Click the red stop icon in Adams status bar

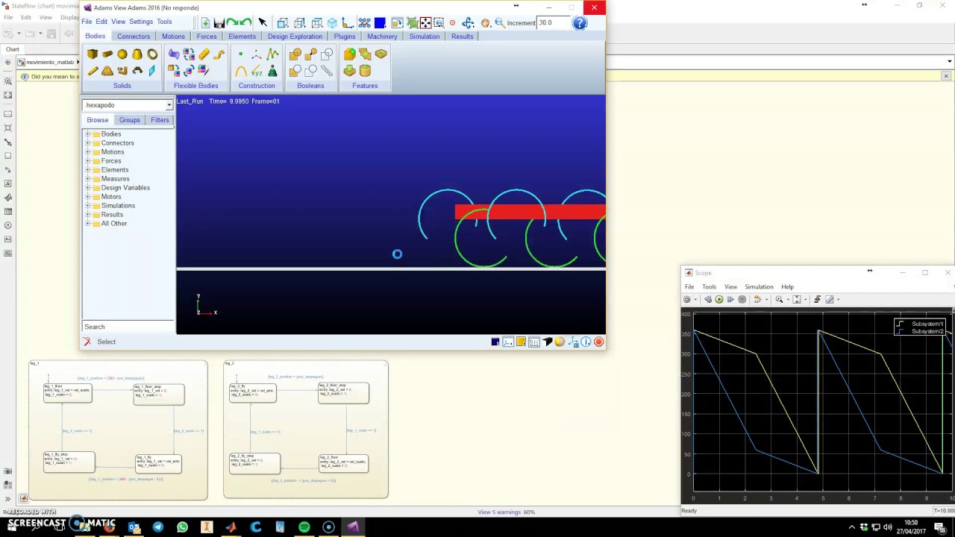click(598, 342)
